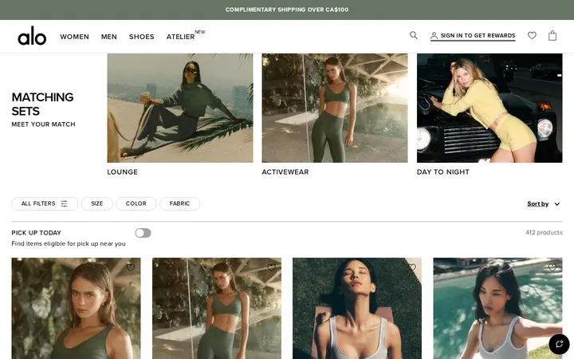Click the Day To Night category label

[443, 172]
